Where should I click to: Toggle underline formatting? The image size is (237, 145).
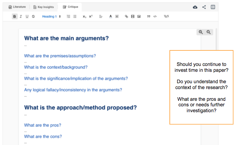27,17
